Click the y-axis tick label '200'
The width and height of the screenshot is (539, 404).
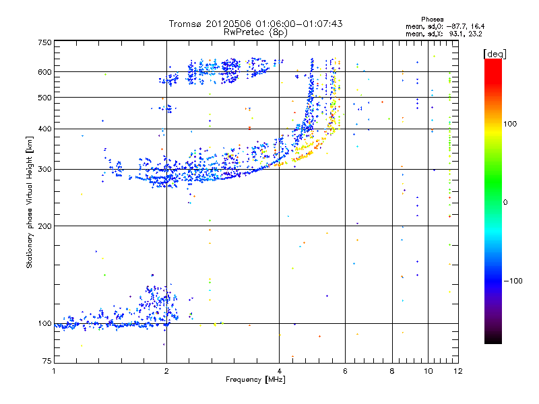(x=44, y=226)
